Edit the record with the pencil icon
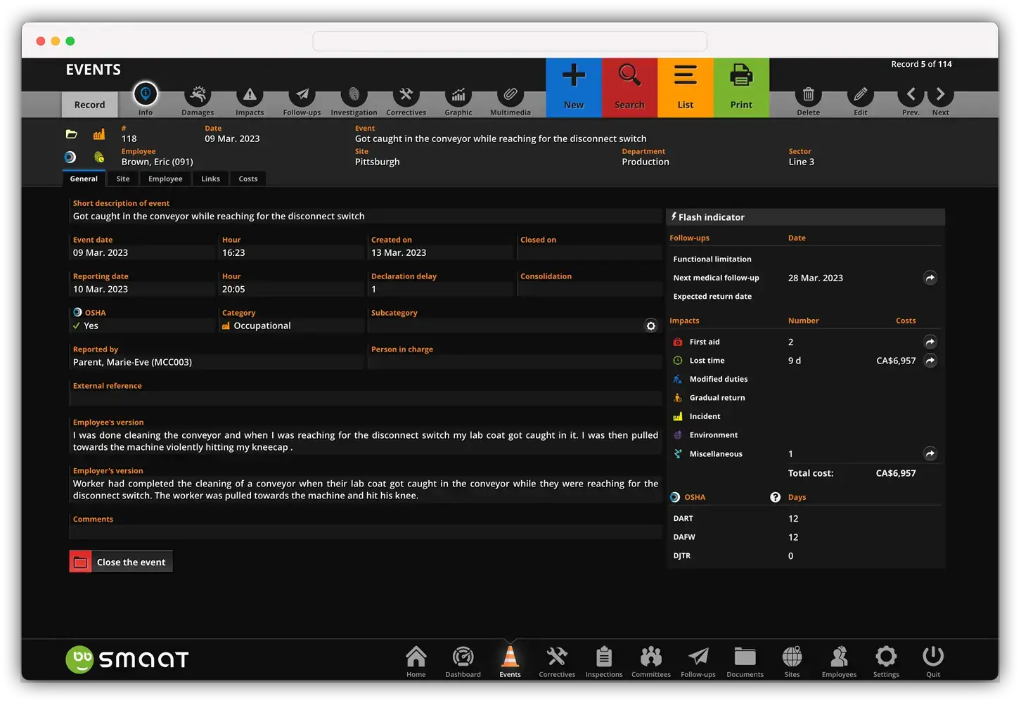Image resolution: width=1021 pixels, height=703 pixels. click(861, 94)
